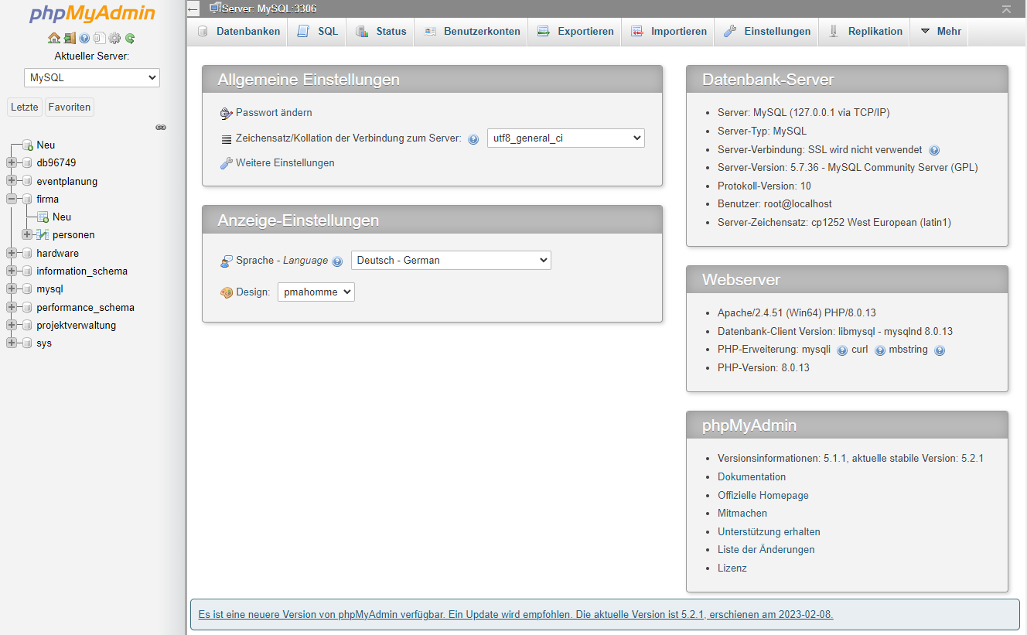Screen dimensions: 1027x635
Task: Open the SQL tab
Action: (x=318, y=32)
